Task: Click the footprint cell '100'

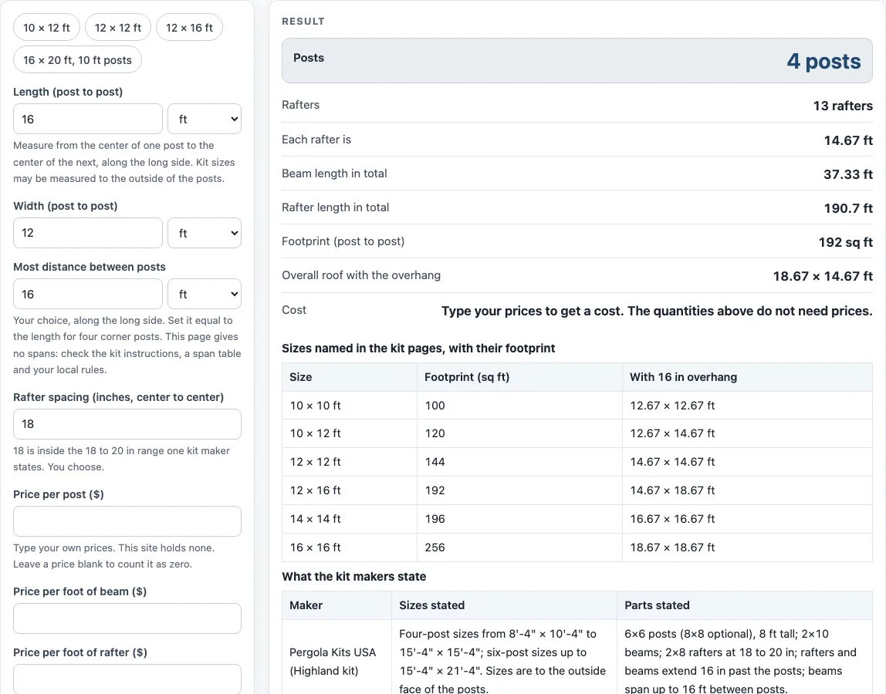Action: pos(520,406)
